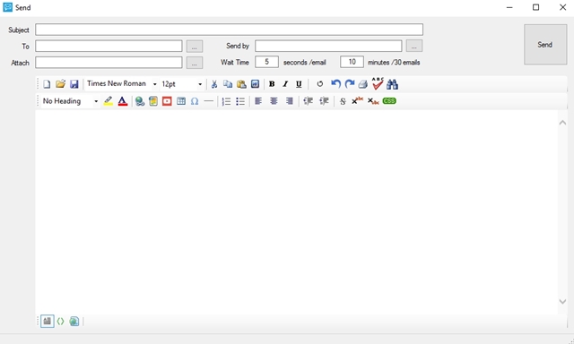
Task: Click the Wait Time seconds field
Action: point(266,62)
